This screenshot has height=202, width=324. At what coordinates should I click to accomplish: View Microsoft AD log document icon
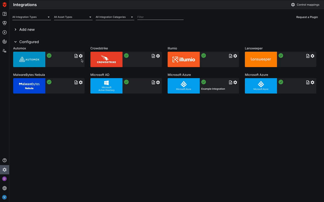153,82
